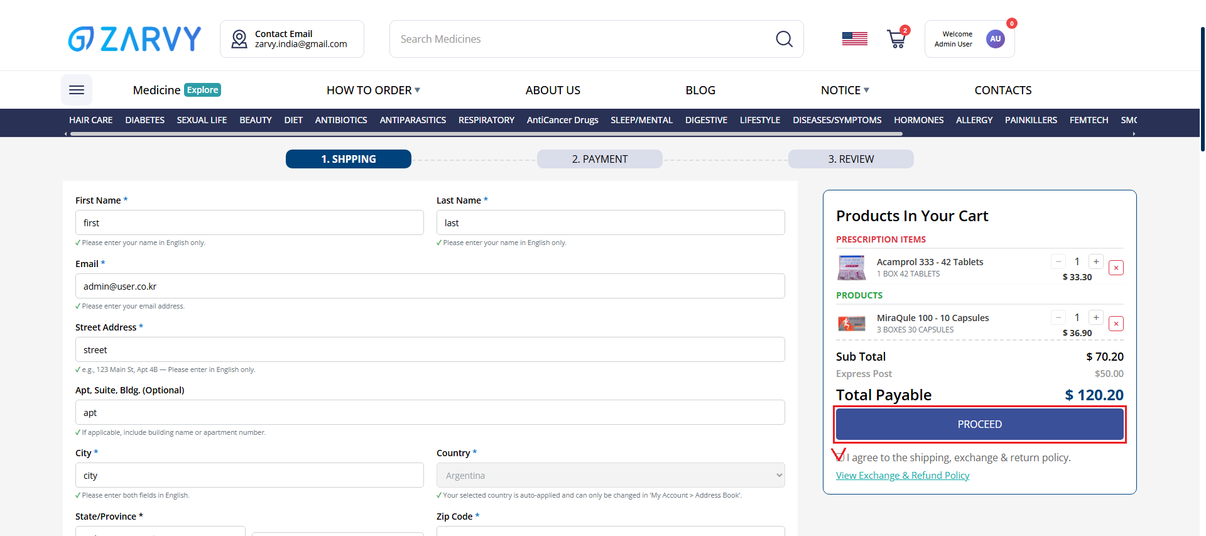Viewport: 1206px width, 536px height.
Task: Increase MiraQule 100 quantity
Action: [1096, 317]
